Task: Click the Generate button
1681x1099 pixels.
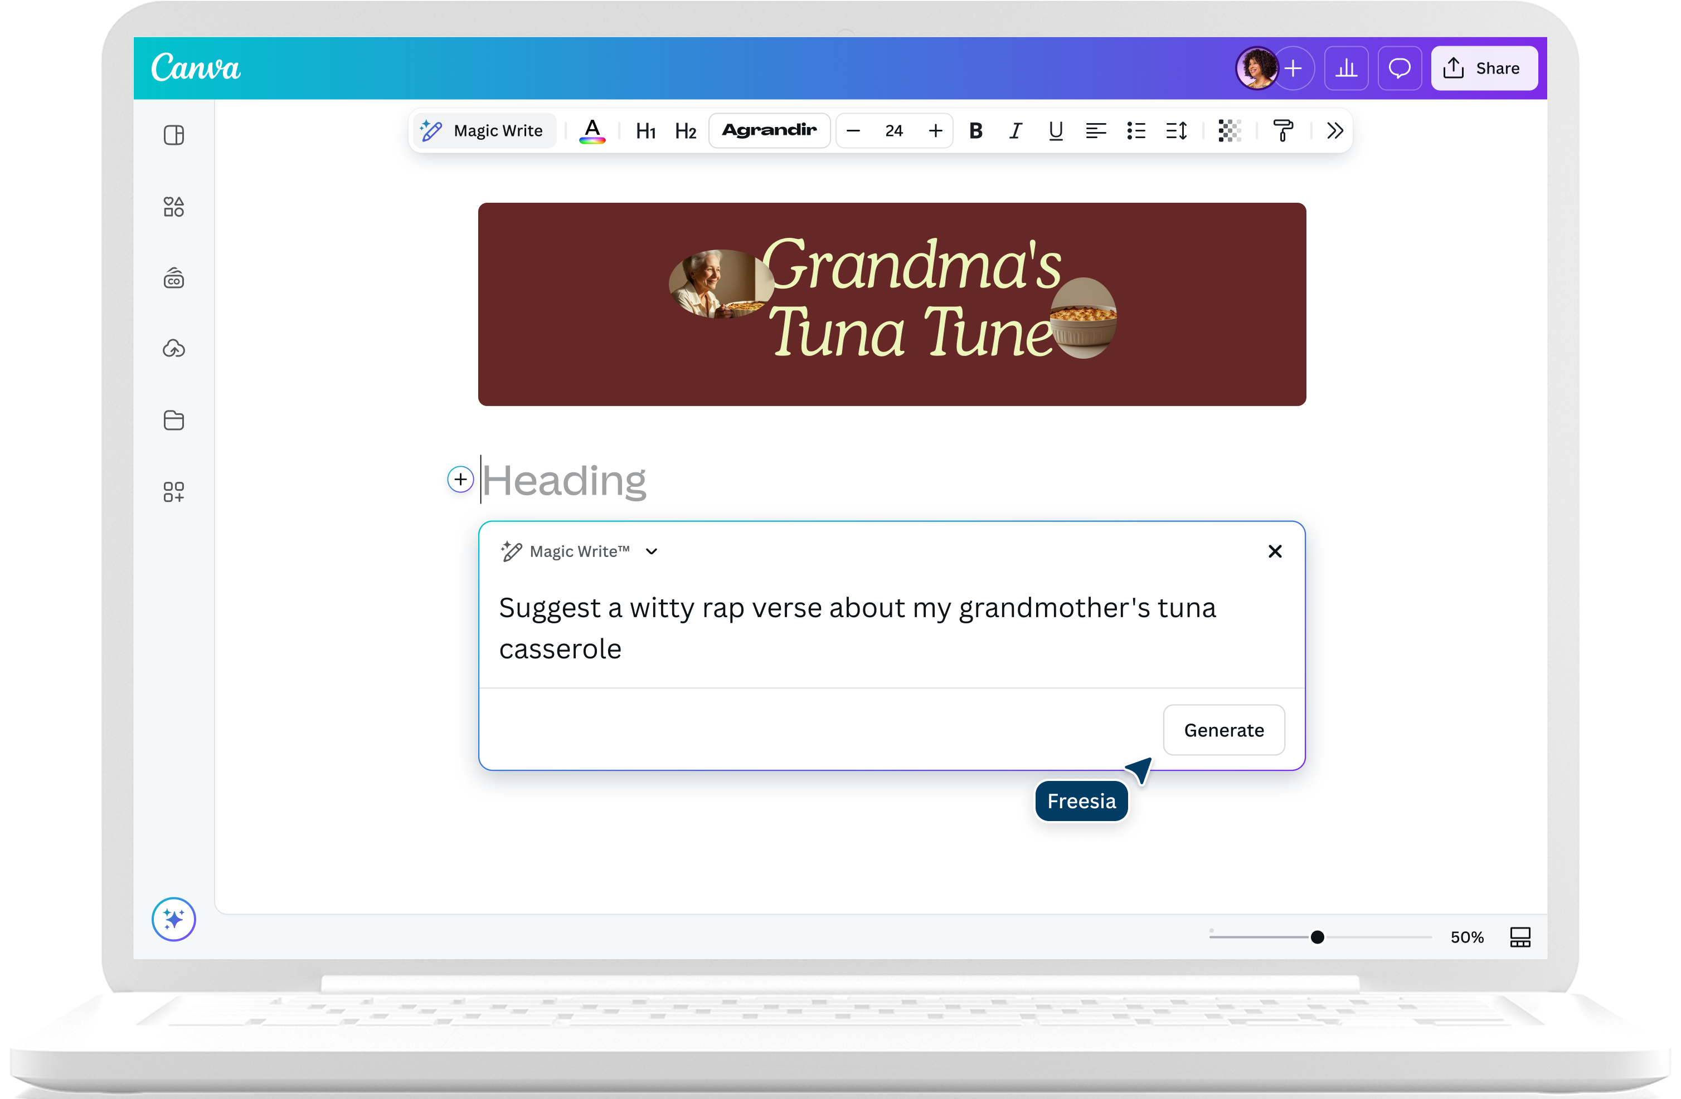Action: 1223,730
